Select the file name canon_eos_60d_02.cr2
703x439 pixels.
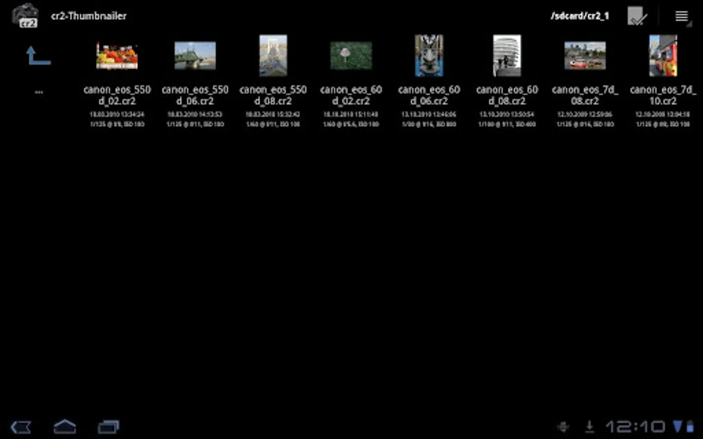click(351, 95)
